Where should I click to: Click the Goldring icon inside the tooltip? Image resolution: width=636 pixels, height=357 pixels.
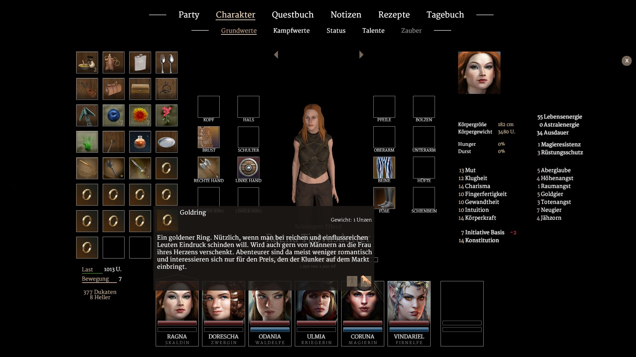click(x=167, y=220)
